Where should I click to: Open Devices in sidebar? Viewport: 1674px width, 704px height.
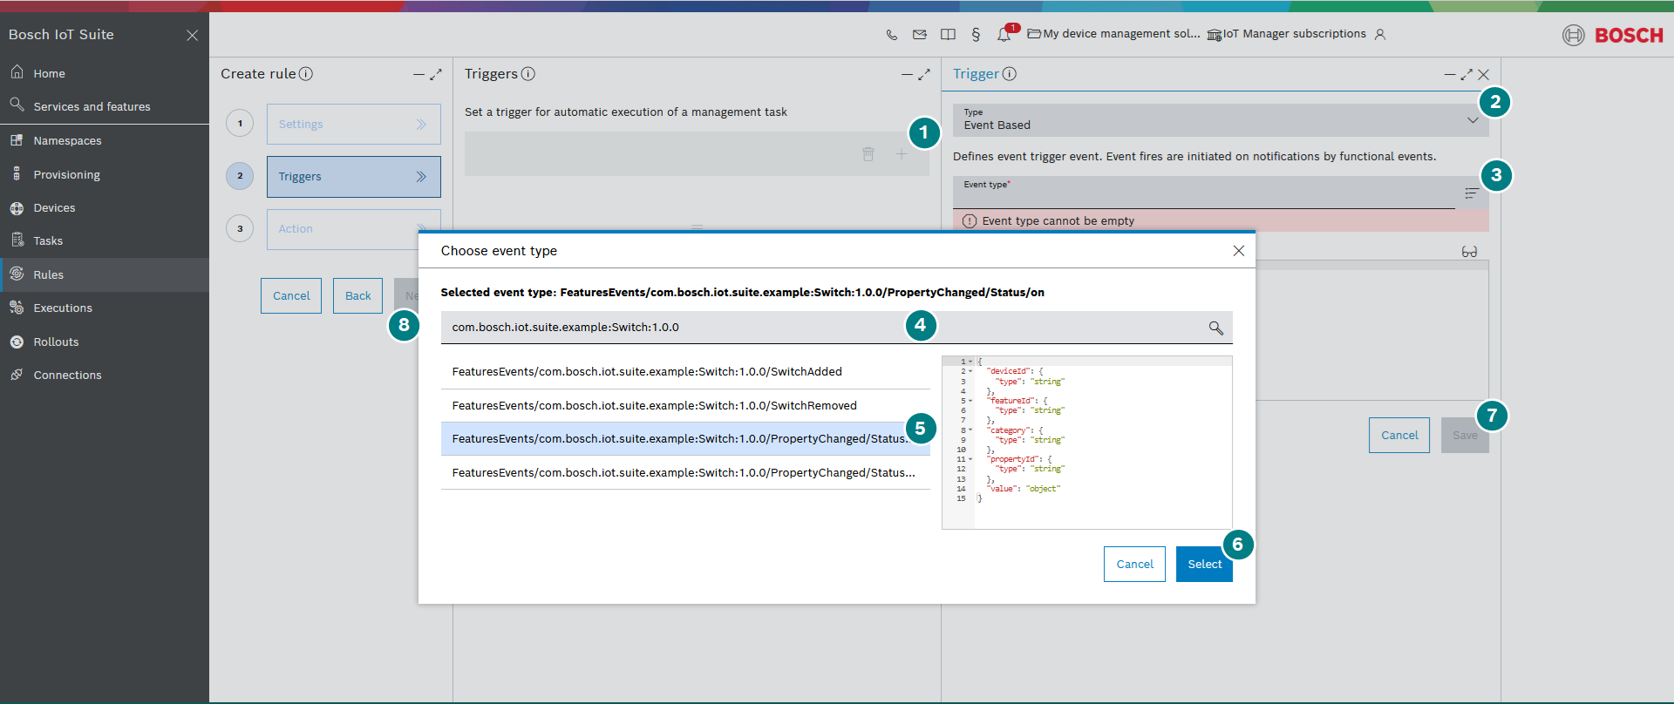click(x=105, y=207)
